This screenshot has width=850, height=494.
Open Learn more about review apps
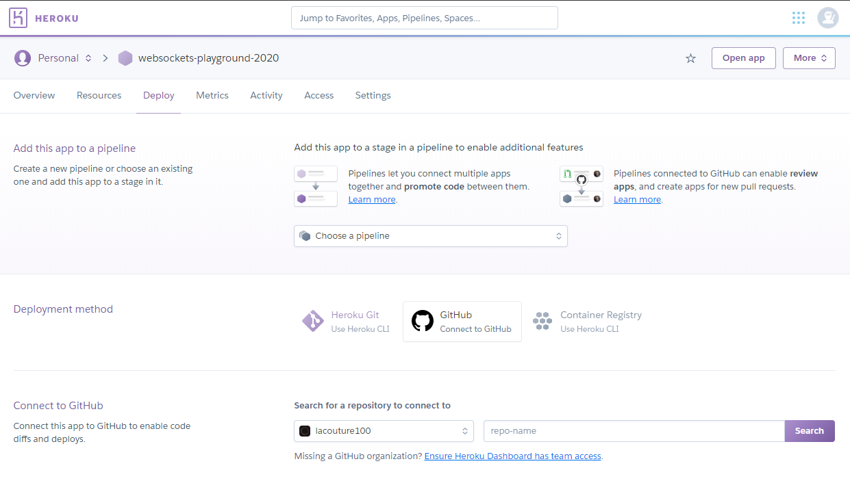(638, 200)
